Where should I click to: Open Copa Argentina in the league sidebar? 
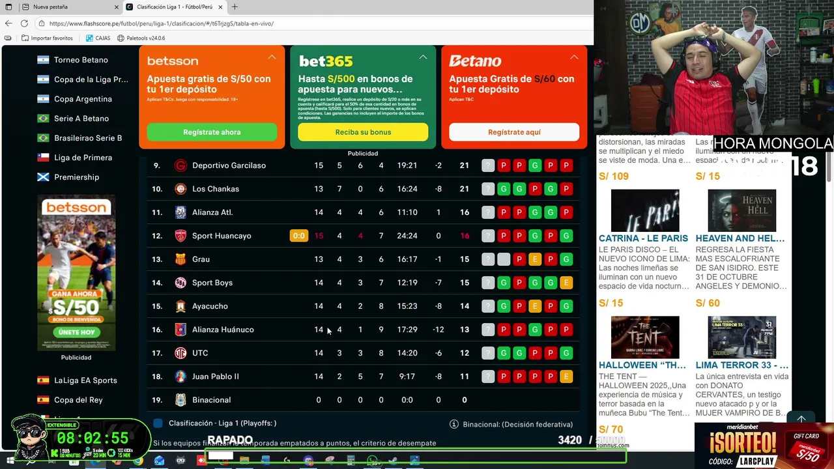click(x=83, y=99)
